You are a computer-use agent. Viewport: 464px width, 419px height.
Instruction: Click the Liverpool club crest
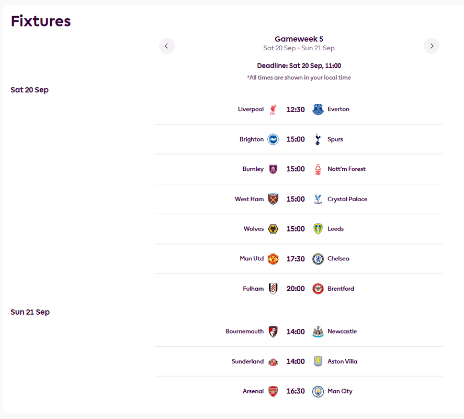273,109
